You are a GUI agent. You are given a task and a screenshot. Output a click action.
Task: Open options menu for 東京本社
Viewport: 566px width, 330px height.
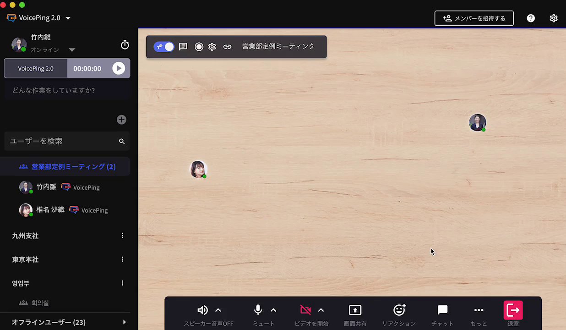(x=122, y=259)
